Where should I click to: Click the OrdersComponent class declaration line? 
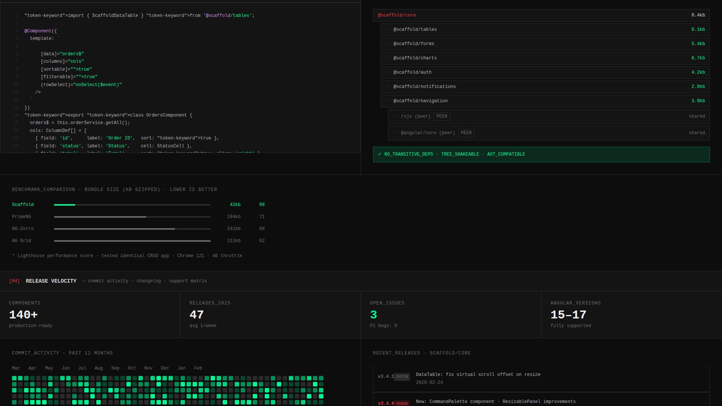tap(108, 115)
